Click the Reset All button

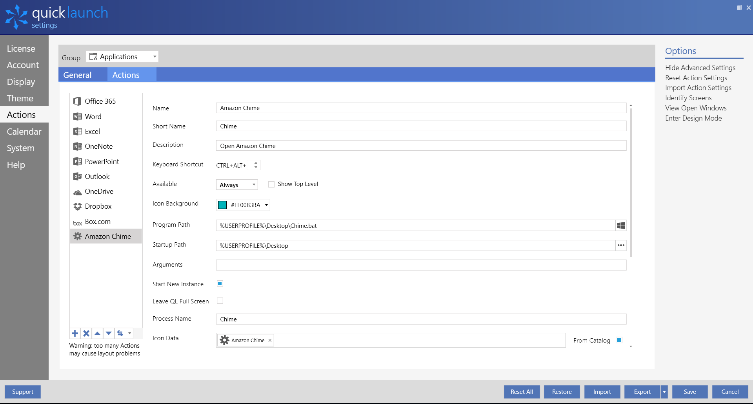[522, 392]
